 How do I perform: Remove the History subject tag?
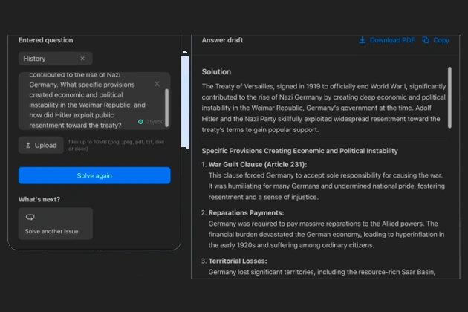pos(82,59)
